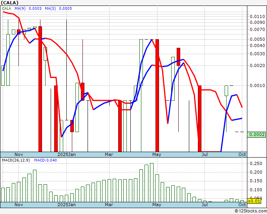This screenshot has width=267, height=214.
Task: Click the MACD(26,12,9) indicator label
Action: [16, 160]
